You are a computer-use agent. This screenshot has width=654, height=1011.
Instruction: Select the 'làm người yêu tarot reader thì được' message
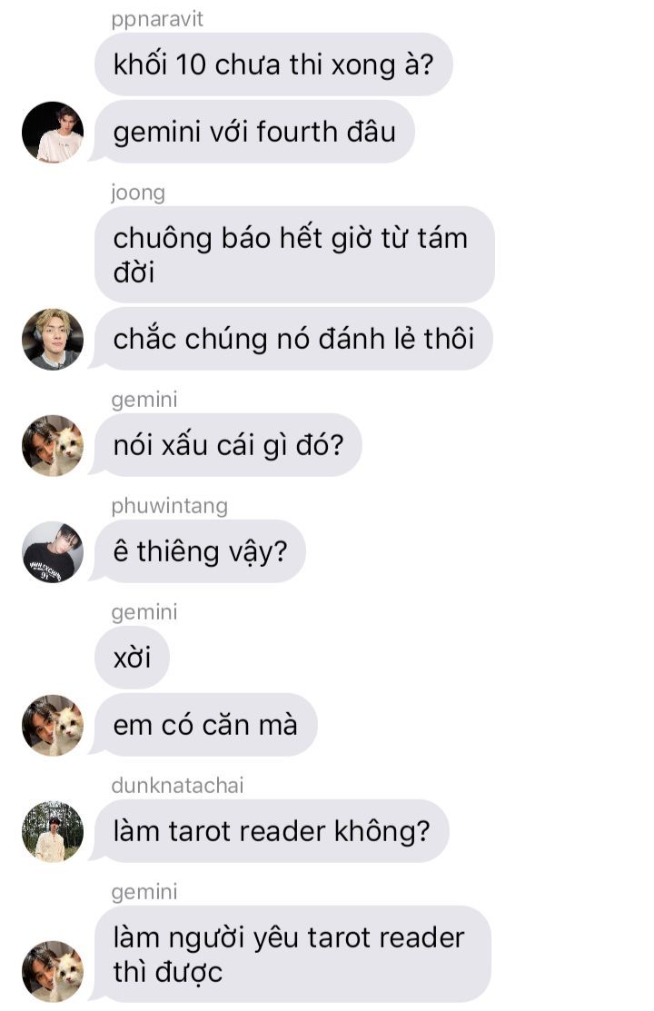coord(292,955)
